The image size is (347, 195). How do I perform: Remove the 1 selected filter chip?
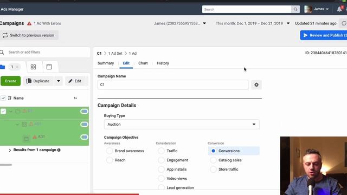(x=17, y=67)
